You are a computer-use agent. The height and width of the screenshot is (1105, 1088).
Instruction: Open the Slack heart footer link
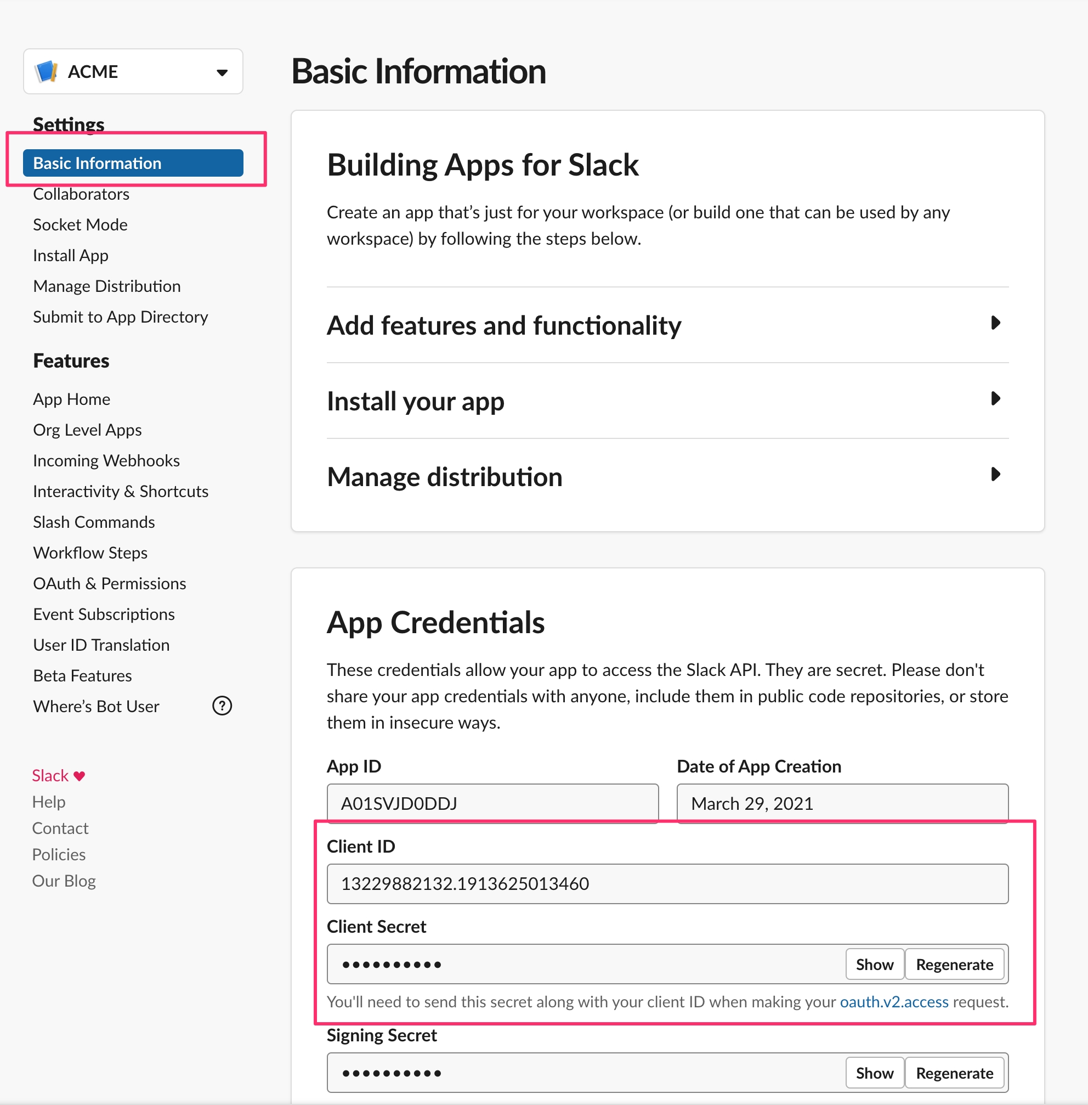[58, 776]
